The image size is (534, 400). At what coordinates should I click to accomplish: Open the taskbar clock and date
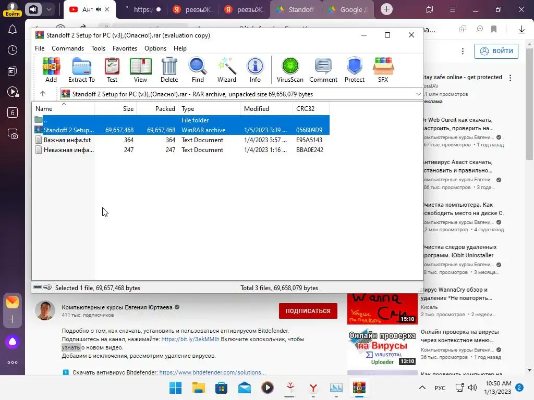tap(498, 387)
